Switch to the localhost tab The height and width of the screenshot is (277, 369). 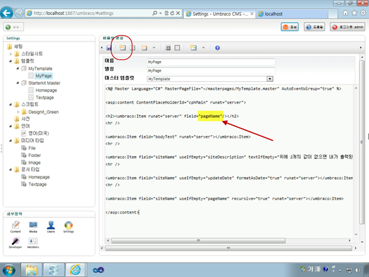point(292,14)
